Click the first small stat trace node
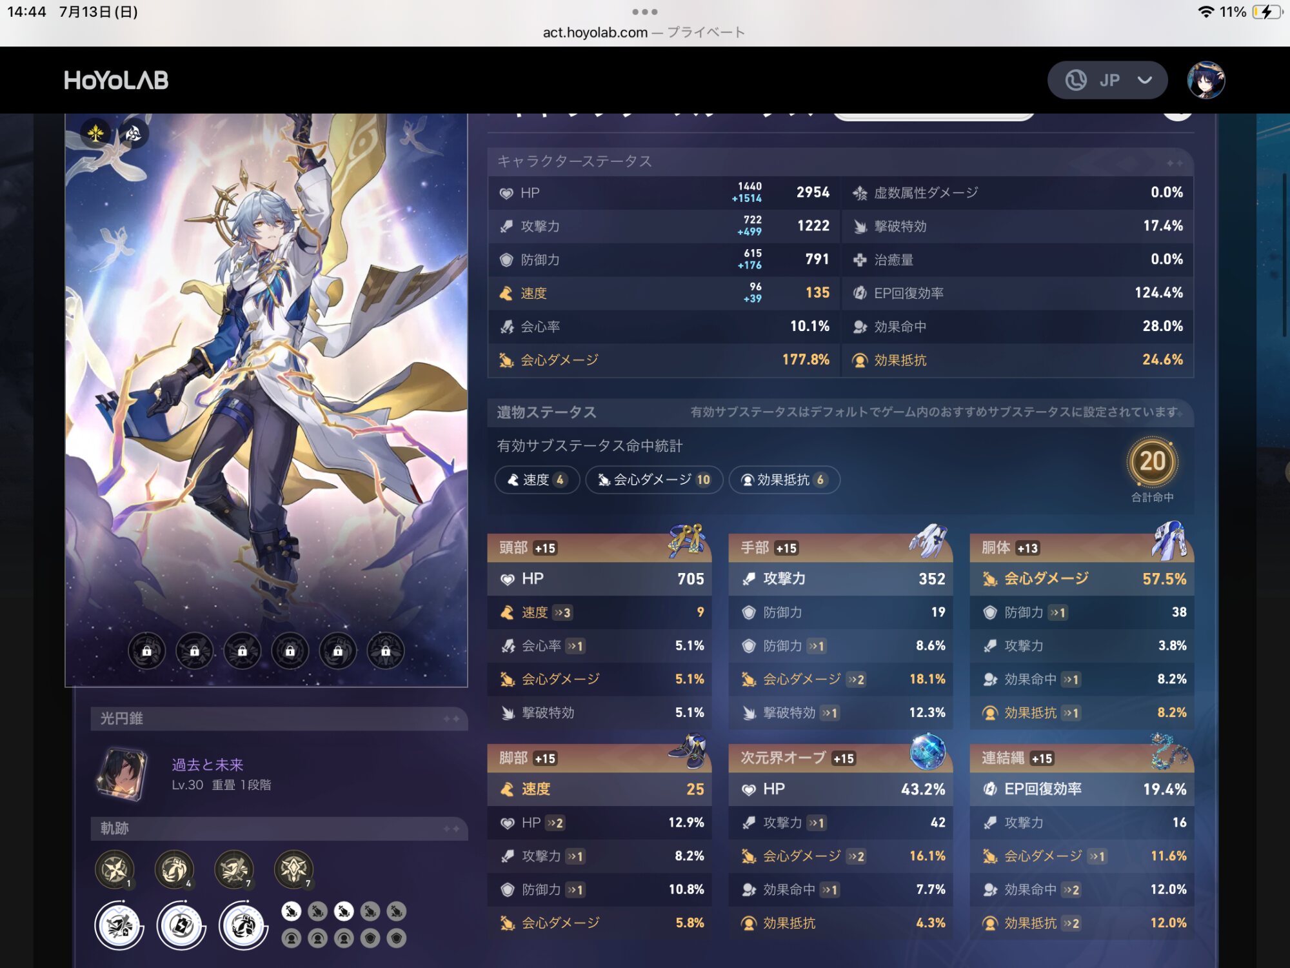The image size is (1290, 968). (x=292, y=911)
